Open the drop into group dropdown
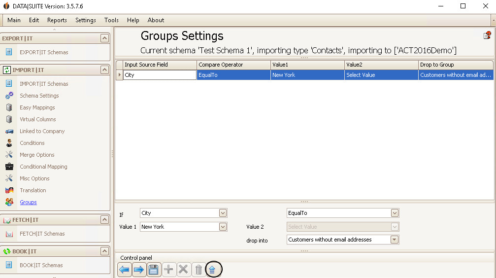This screenshot has height=278, width=496. pos(394,240)
